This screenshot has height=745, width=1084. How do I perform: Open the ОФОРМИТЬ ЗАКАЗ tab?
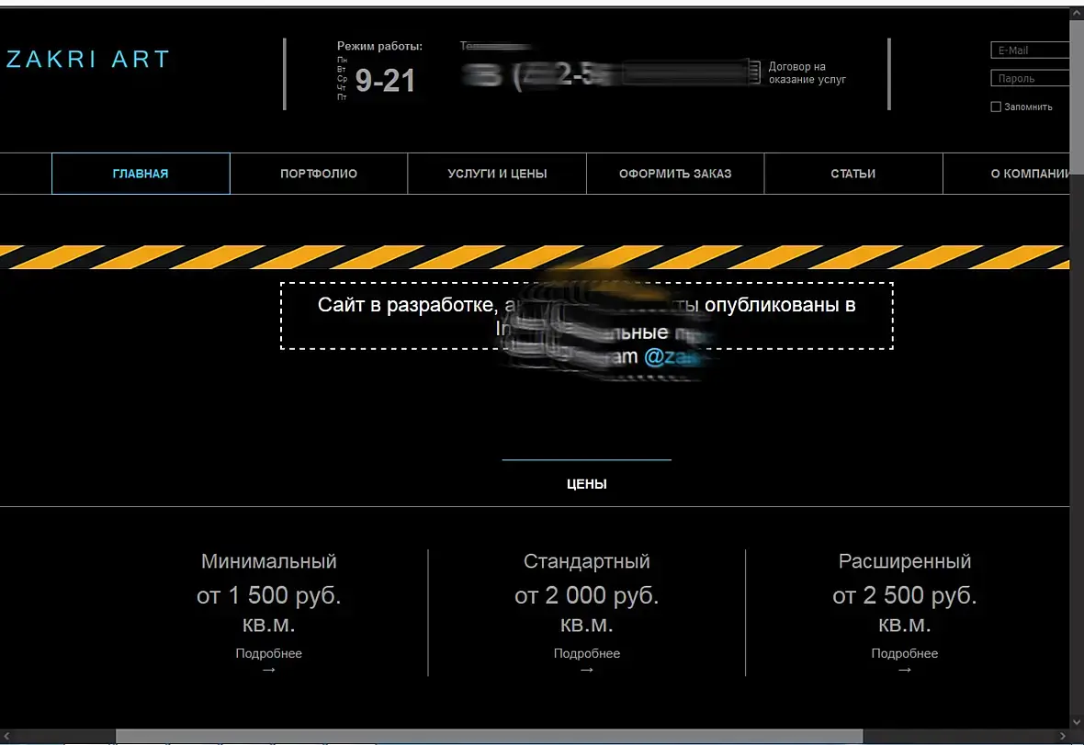(x=675, y=174)
